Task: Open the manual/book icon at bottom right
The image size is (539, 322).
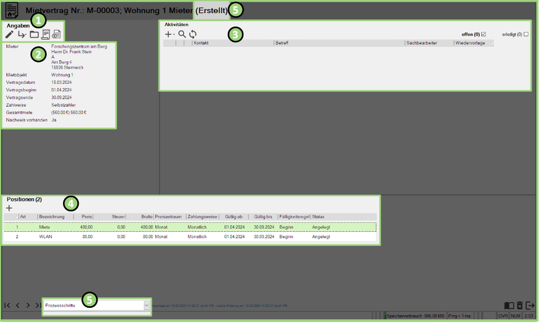Action: [509, 305]
